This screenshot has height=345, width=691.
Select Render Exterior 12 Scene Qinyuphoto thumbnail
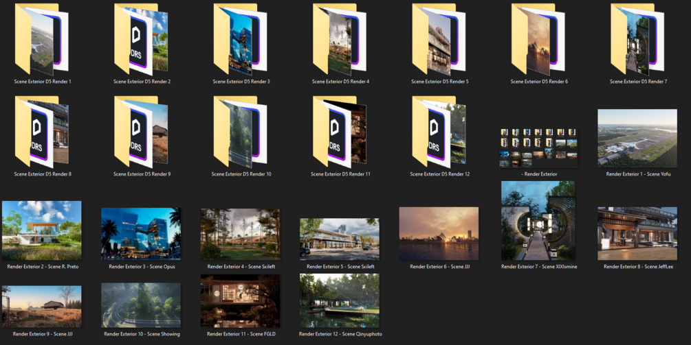(340, 300)
